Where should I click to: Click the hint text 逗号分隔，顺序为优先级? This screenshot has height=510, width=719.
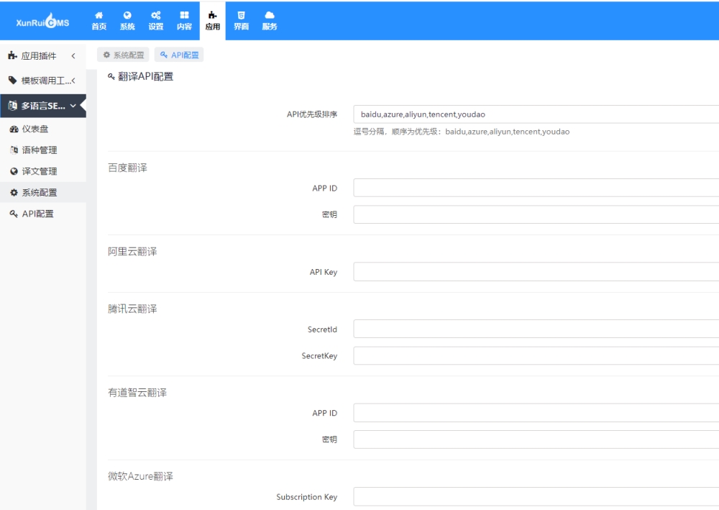462,132
